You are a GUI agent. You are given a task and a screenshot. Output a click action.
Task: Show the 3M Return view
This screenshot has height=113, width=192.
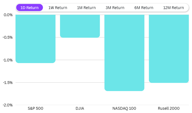pyautogui.click(x=115, y=8)
